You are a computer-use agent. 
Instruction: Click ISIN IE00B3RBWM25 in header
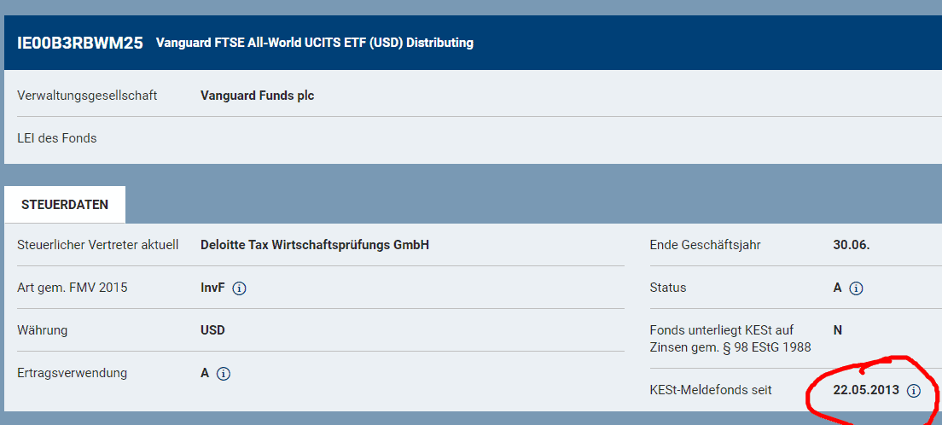(80, 44)
